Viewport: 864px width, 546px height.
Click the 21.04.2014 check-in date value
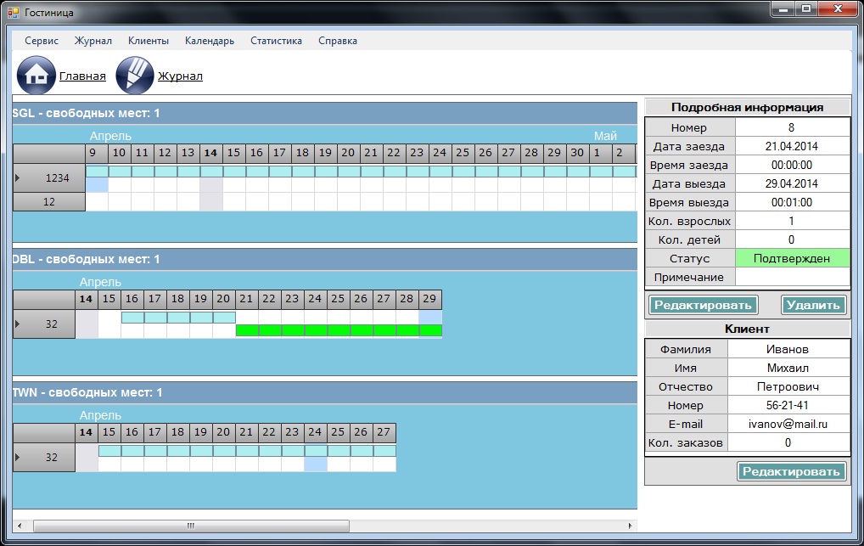pyautogui.click(x=792, y=146)
